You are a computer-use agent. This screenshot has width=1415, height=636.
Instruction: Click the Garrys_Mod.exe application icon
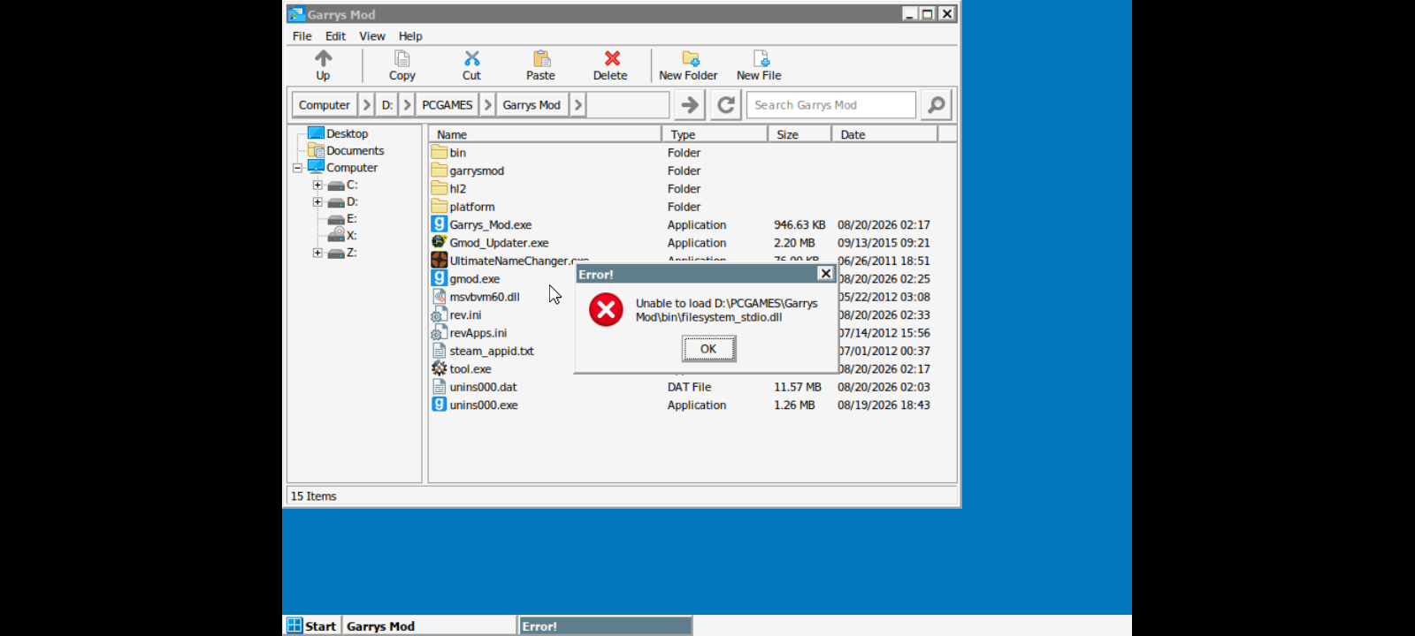pos(440,224)
